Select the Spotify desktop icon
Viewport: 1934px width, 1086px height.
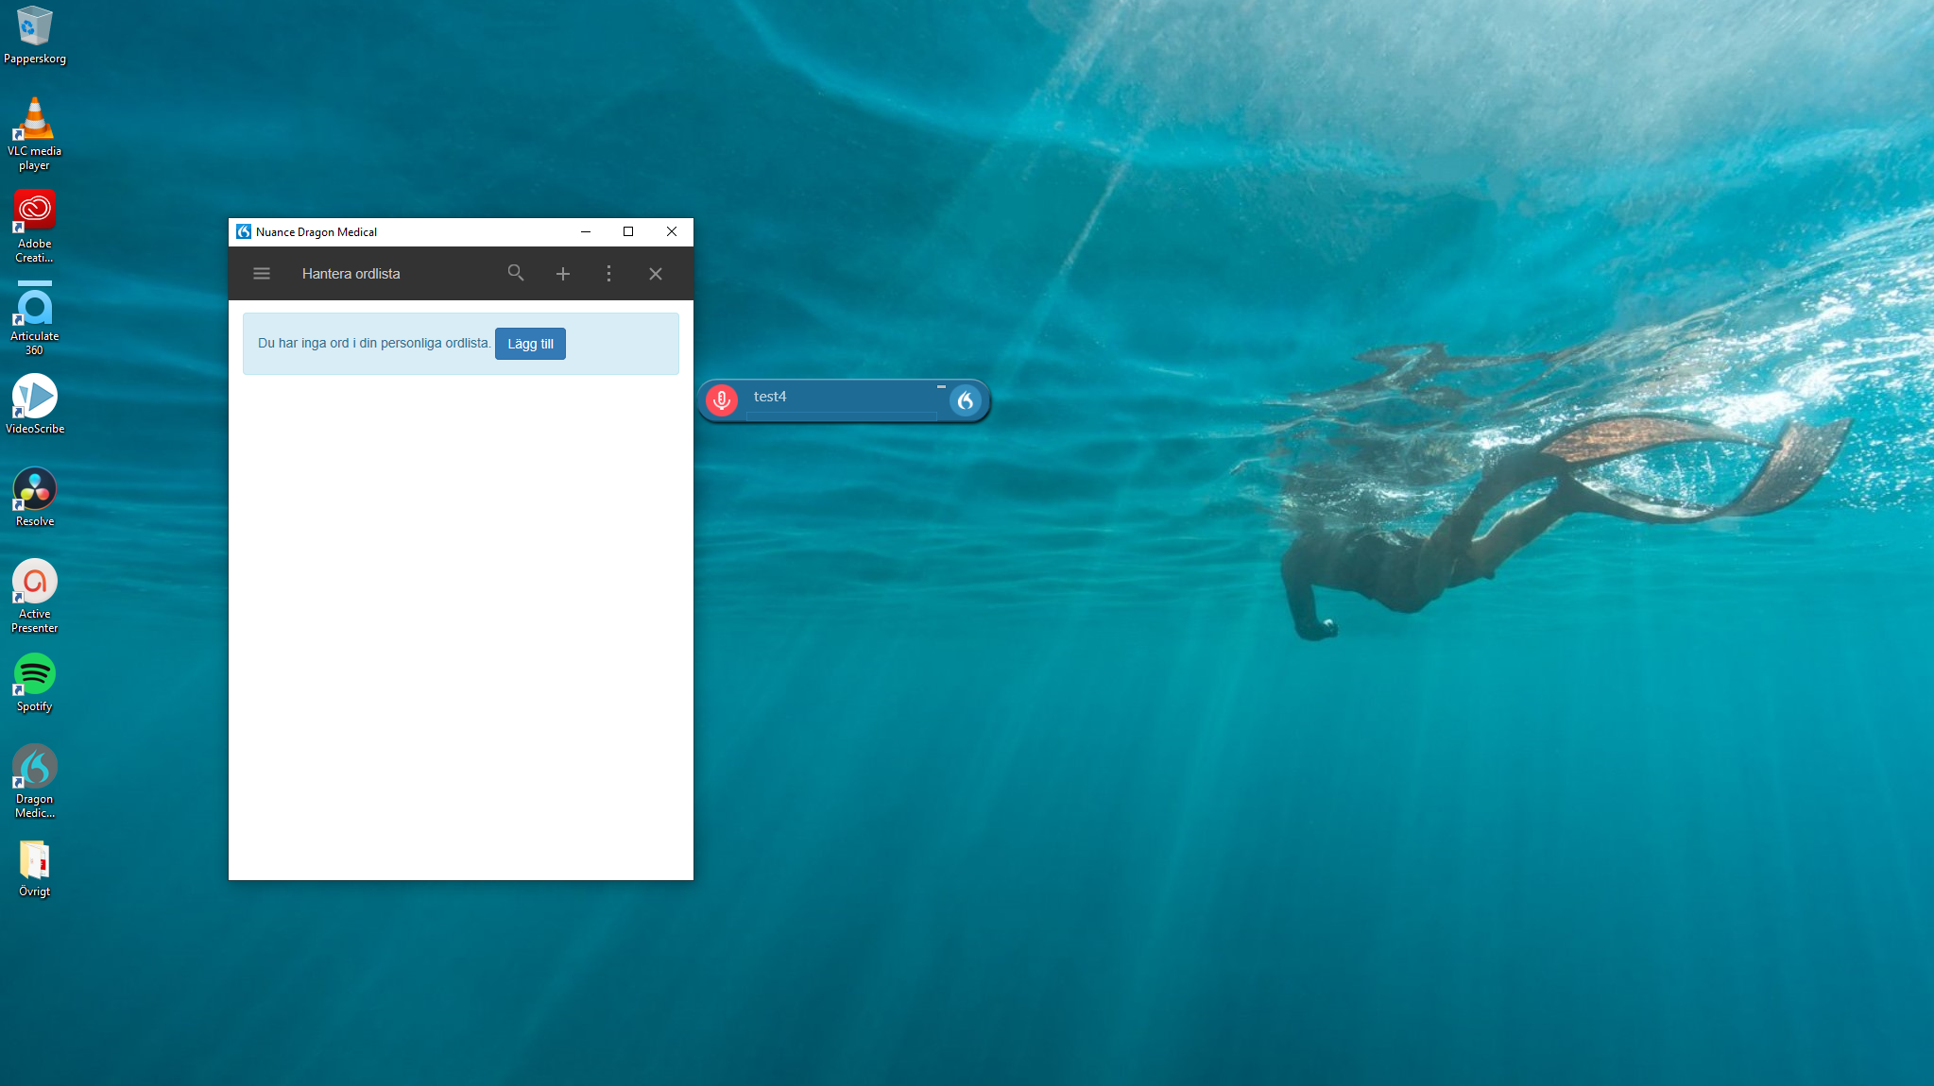[x=35, y=674]
